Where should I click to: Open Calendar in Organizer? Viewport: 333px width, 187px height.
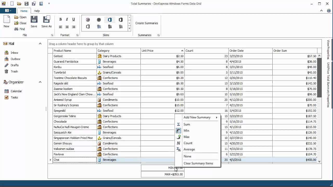[16, 91]
